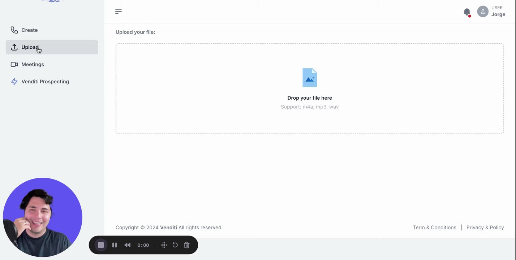Click the phone icon beside Create
The image size is (516, 260).
tap(14, 30)
